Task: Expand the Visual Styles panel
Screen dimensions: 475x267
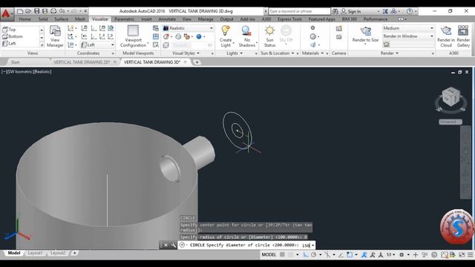Action: [x=186, y=53]
